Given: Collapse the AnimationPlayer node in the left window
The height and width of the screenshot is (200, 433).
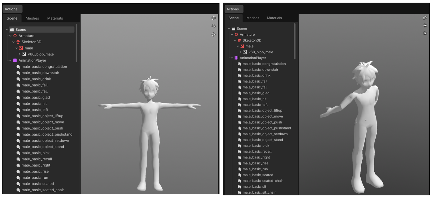Looking at the screenshot, I should [x=10, y=61].
